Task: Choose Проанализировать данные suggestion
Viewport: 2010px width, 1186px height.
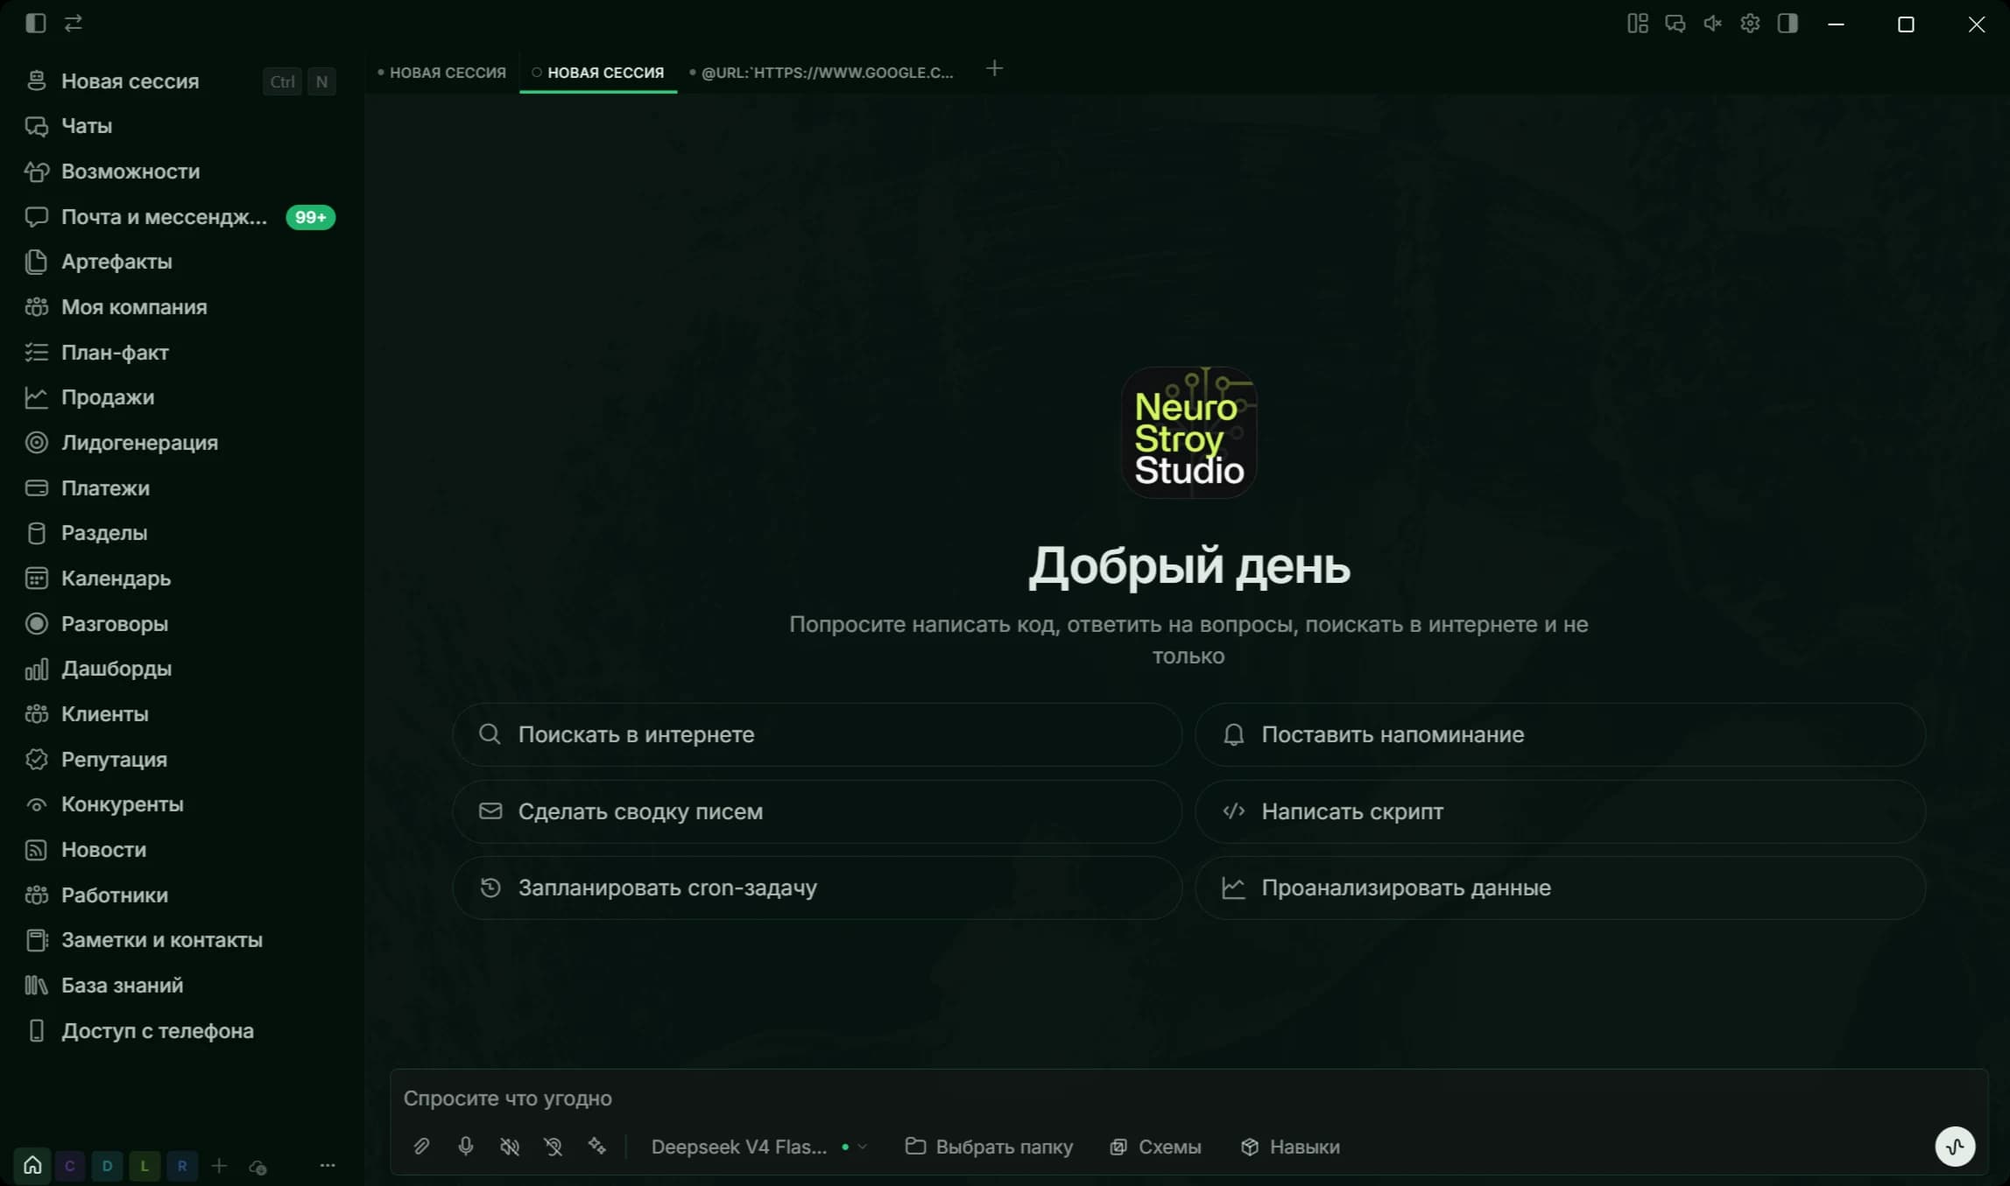Action: pos(1560,888)
